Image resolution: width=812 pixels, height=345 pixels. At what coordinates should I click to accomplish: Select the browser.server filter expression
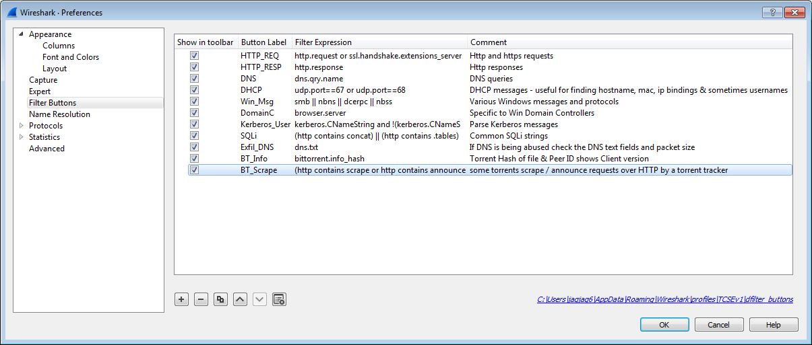pyautogui.click(x=320, y=113)
